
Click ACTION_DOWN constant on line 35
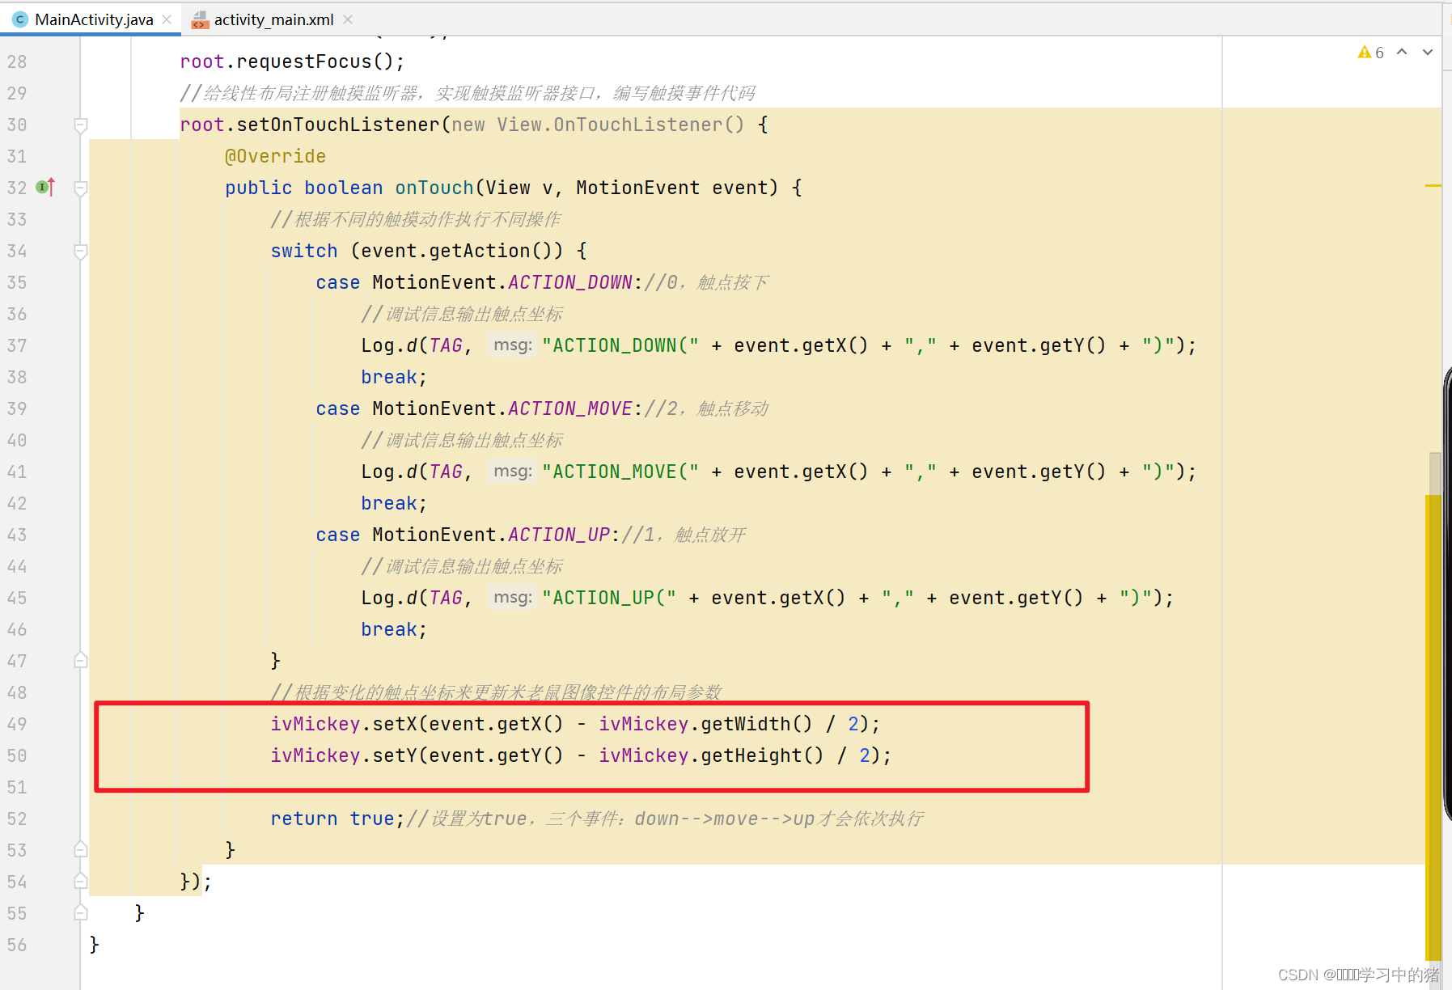pyautogui.click(x=570, y=282)
